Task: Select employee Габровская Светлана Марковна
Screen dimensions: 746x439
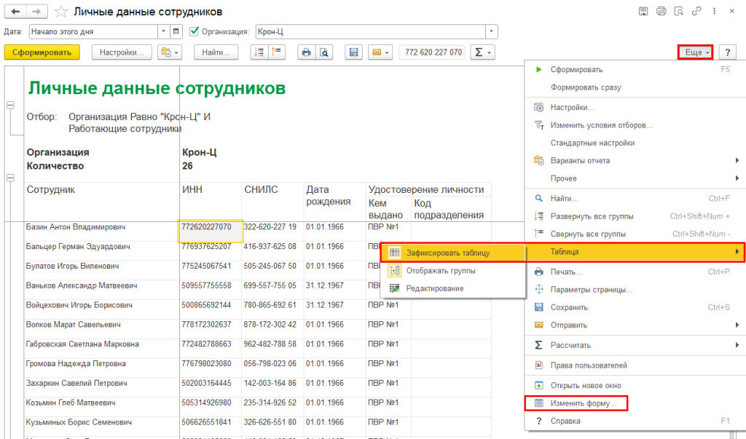Action: (x=82, y=344)
